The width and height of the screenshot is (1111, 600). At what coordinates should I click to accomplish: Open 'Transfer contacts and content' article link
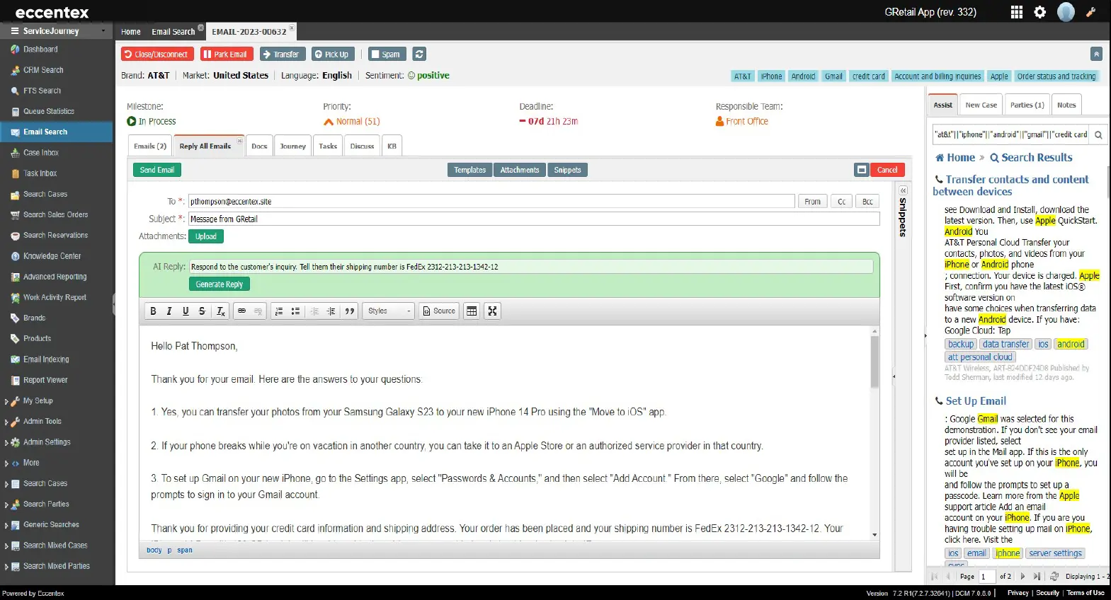point(1012,185)
